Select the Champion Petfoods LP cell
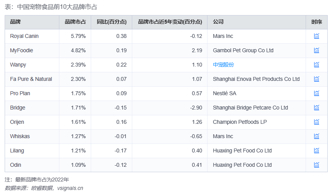This screenshot has width=332, height=195. pyautogui.click(x=240, y=122)
